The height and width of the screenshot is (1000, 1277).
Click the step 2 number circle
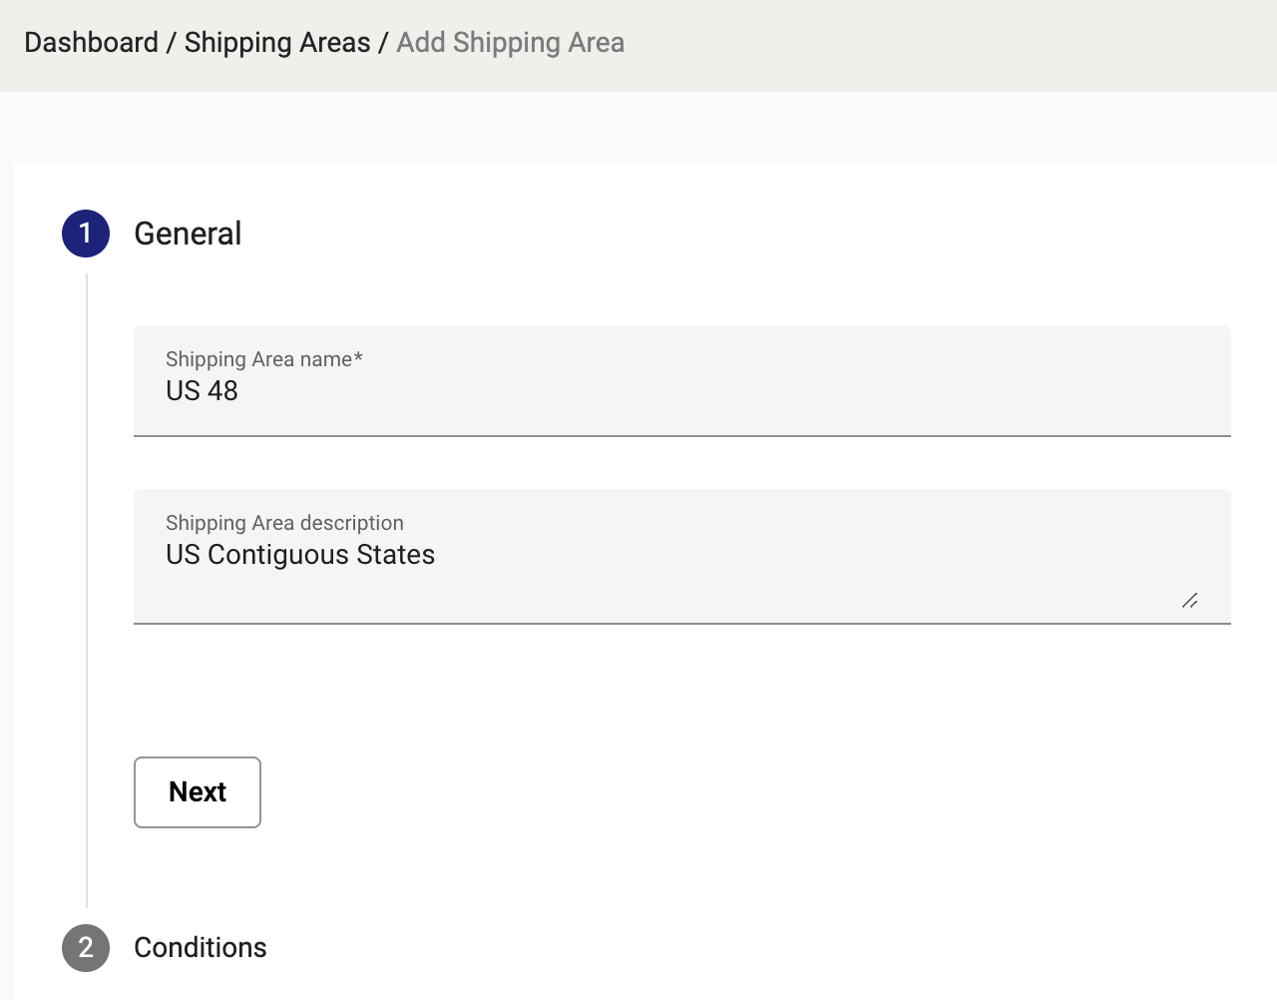86,948
